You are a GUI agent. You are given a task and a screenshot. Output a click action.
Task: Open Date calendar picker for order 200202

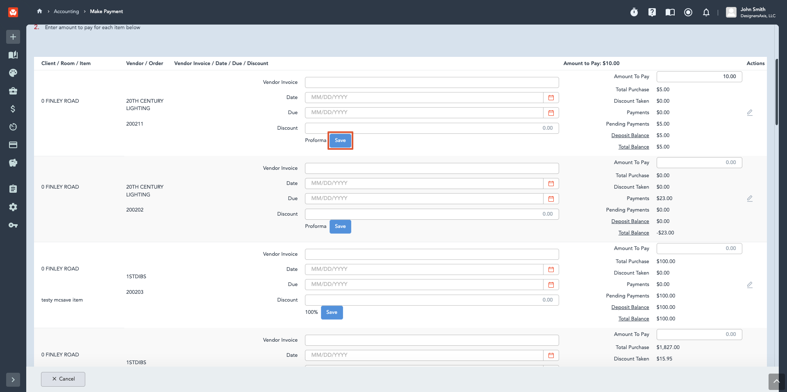(551, 183)
